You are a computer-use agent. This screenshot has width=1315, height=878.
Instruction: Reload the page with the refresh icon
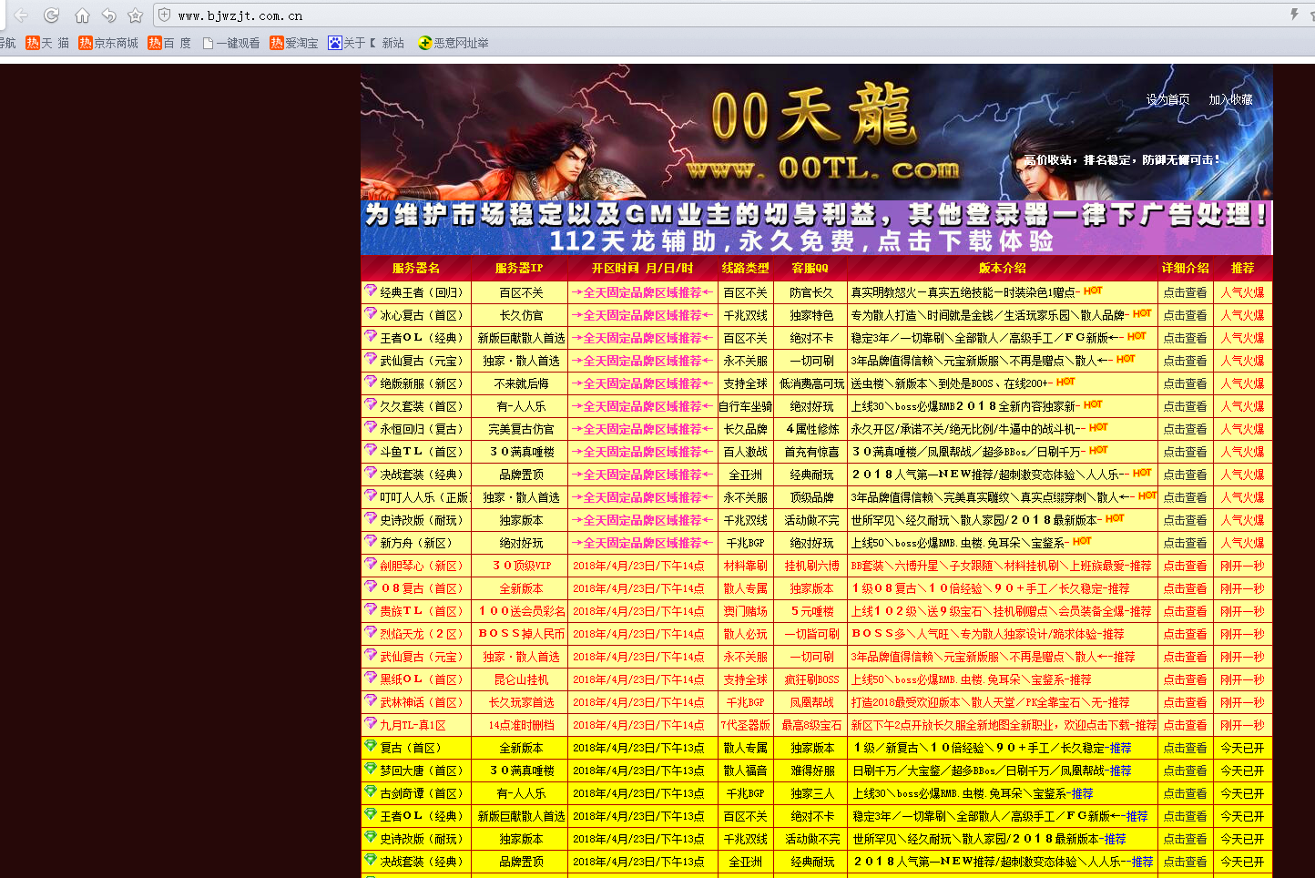(52, 15)
